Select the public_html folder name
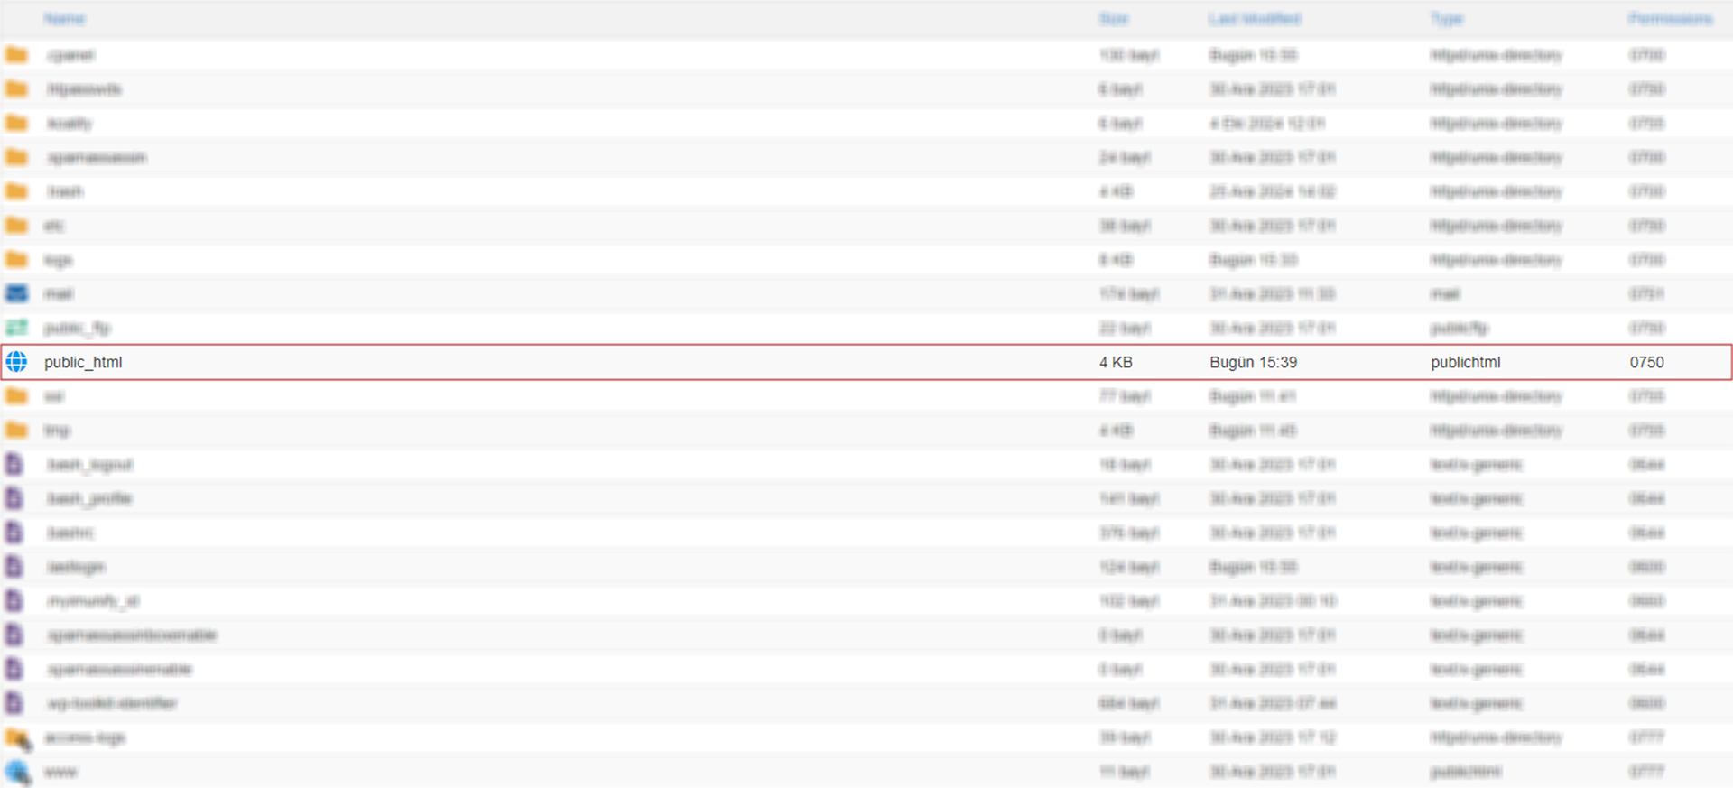 (83, 362)
